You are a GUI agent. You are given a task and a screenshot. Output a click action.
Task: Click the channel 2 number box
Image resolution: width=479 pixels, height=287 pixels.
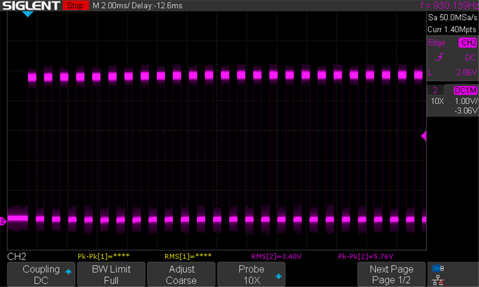(435, 90)
